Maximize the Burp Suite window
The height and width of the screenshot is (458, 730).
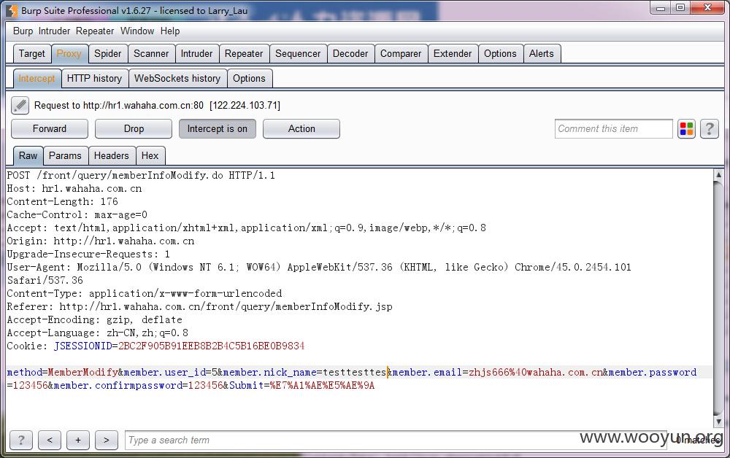[680, 8]
